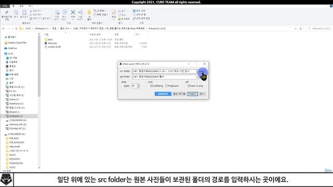Click the Paste icon in Explorer ribbon
The image size is (333, 187).
[x=24, y=12]
